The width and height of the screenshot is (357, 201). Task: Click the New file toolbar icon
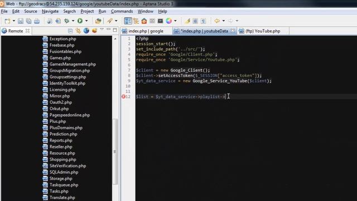pos(7,21)
